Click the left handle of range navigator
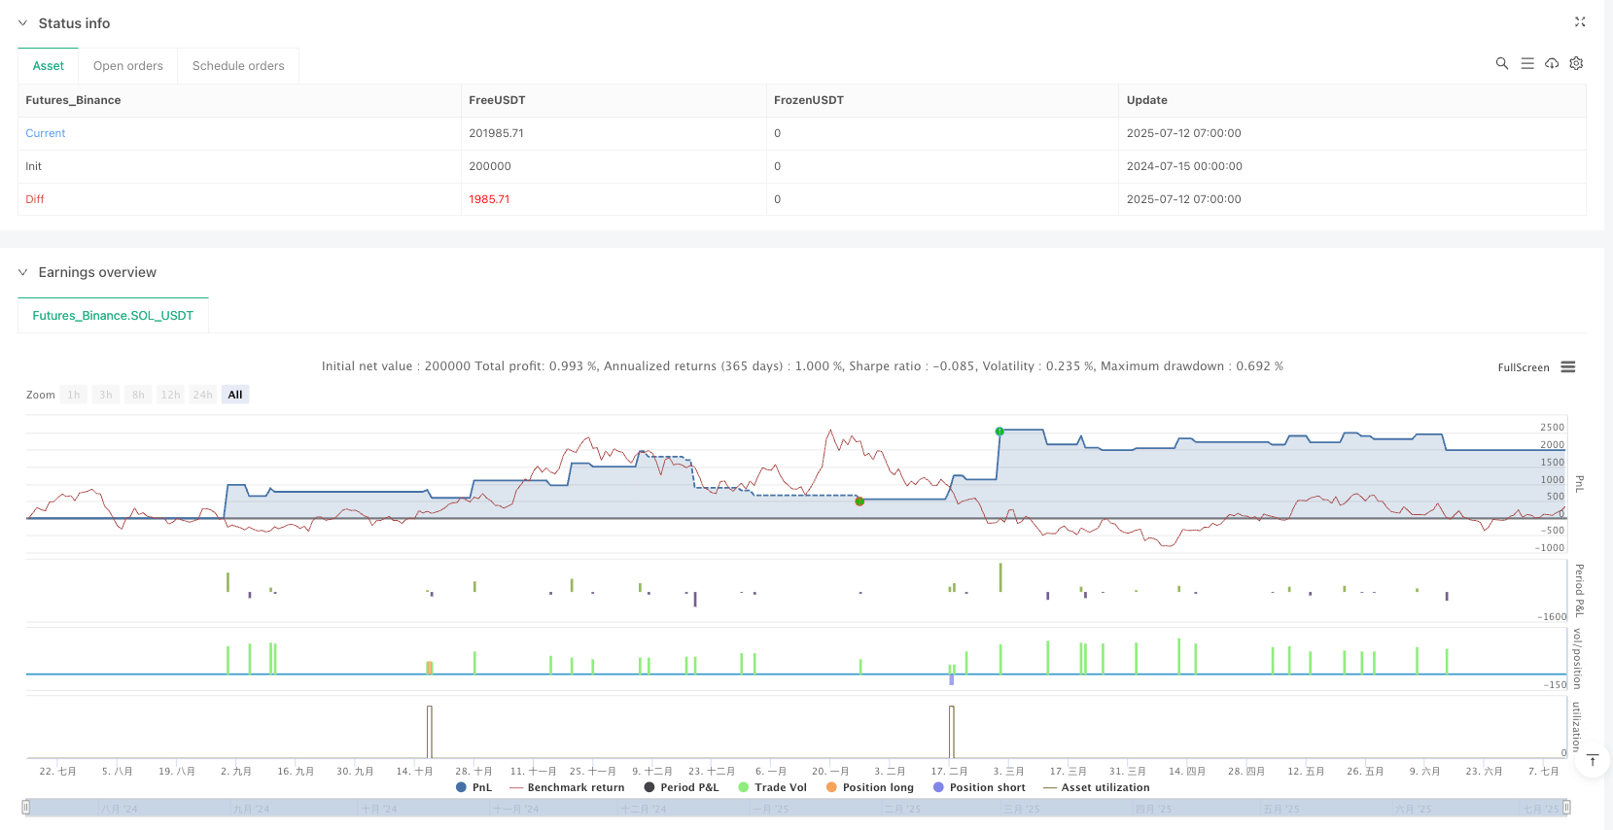Screen dimensions: 1613x830 coord(26,807)
